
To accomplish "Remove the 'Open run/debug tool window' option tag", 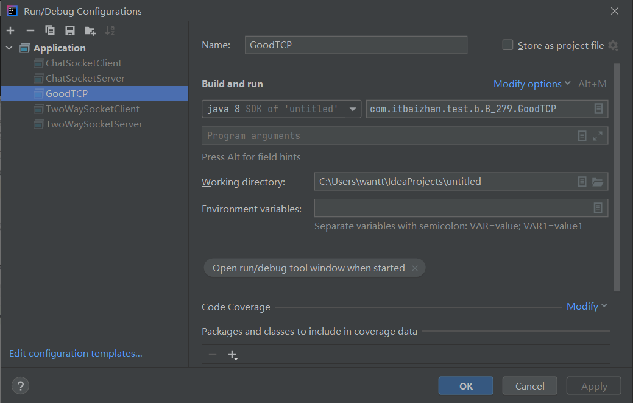I will [415, 268].
